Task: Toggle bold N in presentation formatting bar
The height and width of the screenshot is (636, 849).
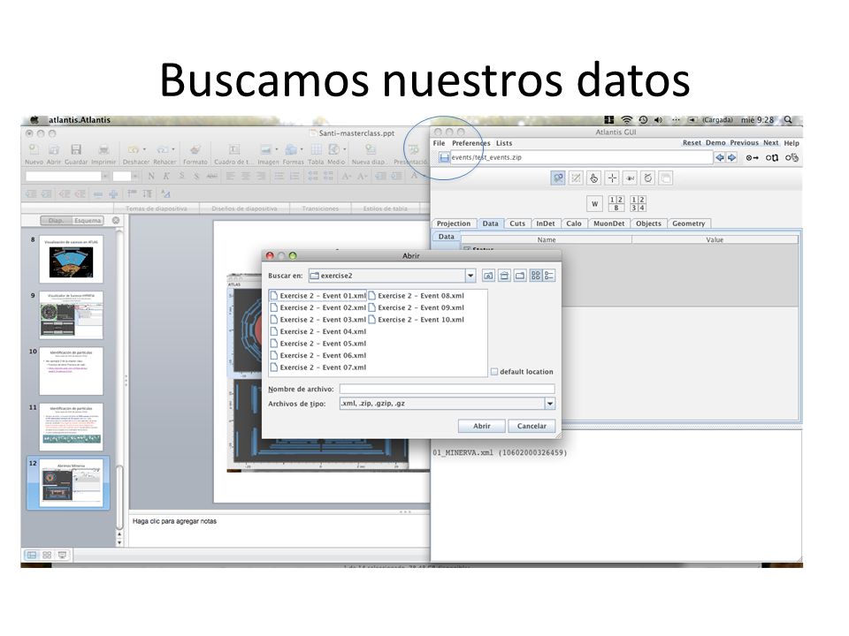Action: pyautogui.click(x=151, y=176)
